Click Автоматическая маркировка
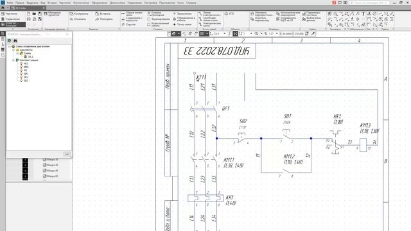411x231 pixels. tap(288, 13)
